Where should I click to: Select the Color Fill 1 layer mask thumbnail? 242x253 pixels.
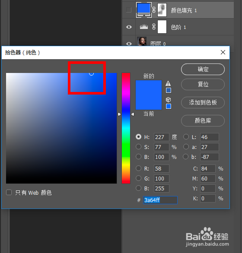coord(162,10)
